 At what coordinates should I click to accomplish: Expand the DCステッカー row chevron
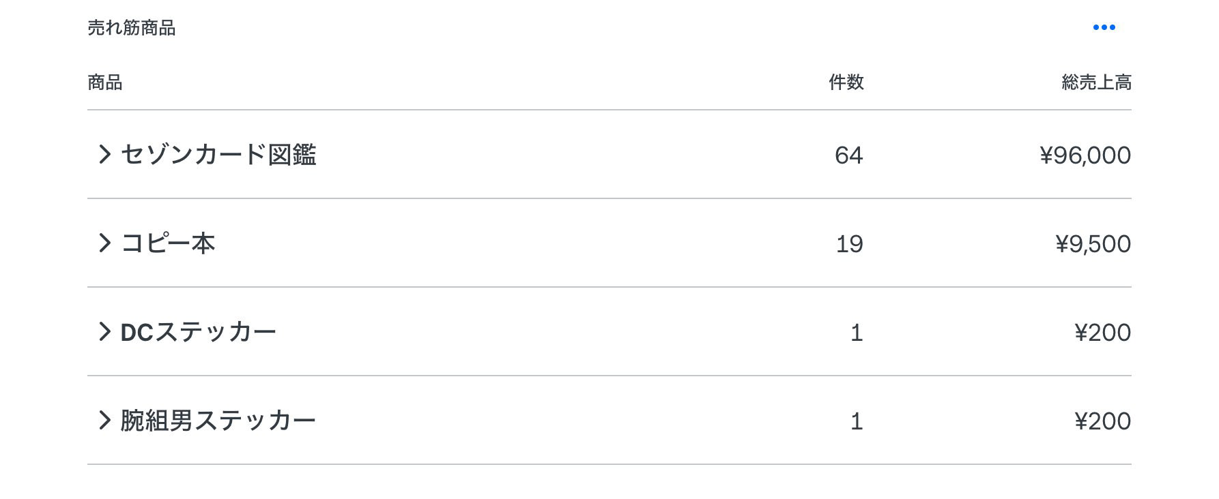click(x=104, y=332)
